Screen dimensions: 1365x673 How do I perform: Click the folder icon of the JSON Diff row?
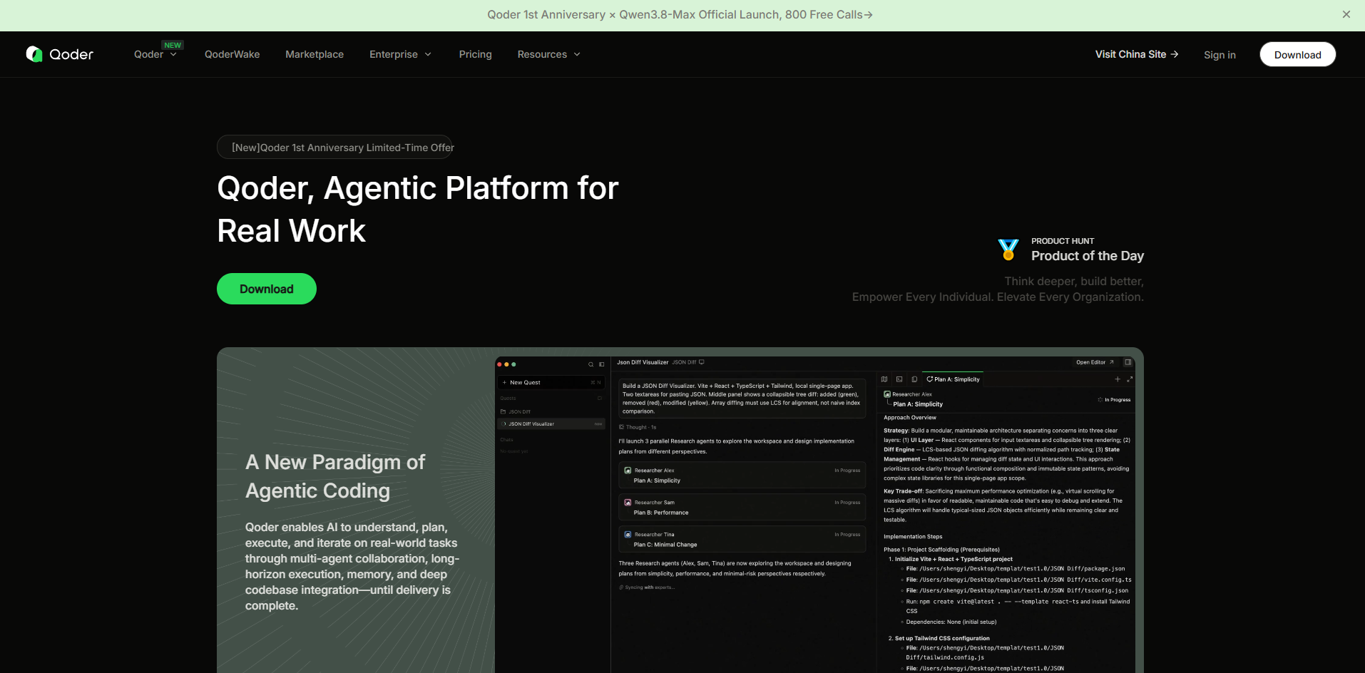503,411
